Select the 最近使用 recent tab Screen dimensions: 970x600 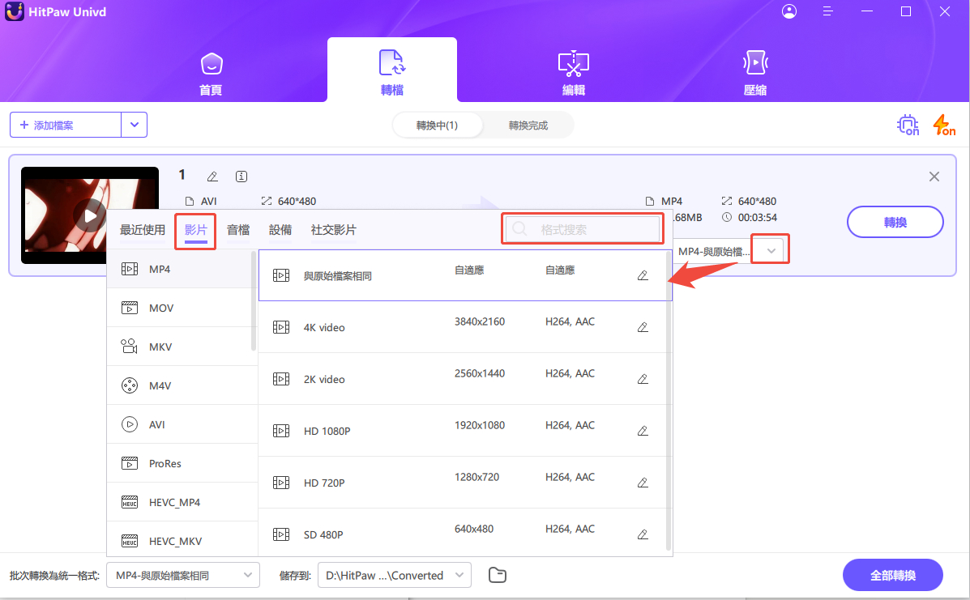[143, 230]
